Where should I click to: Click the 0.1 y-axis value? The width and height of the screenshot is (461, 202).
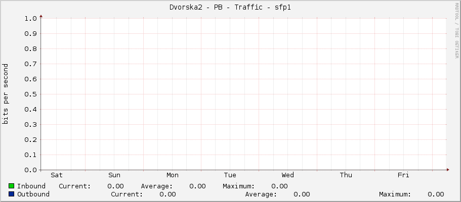(x=30, y=155)
